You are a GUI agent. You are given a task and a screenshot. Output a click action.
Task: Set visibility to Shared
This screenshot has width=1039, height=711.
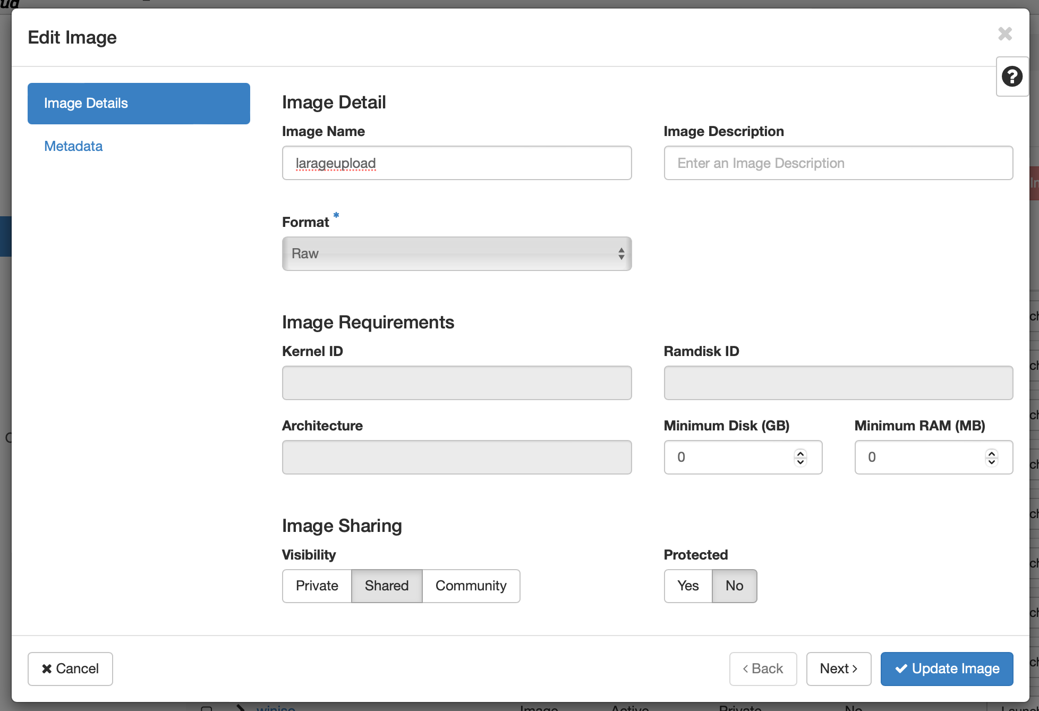(x=387, y=586)
